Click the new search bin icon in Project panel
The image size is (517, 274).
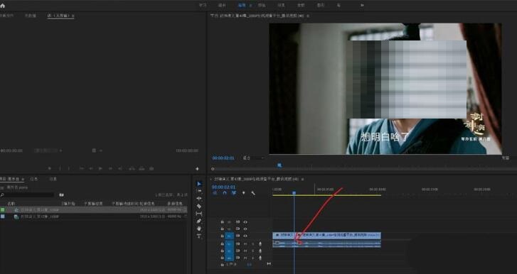tap(61, 194)
